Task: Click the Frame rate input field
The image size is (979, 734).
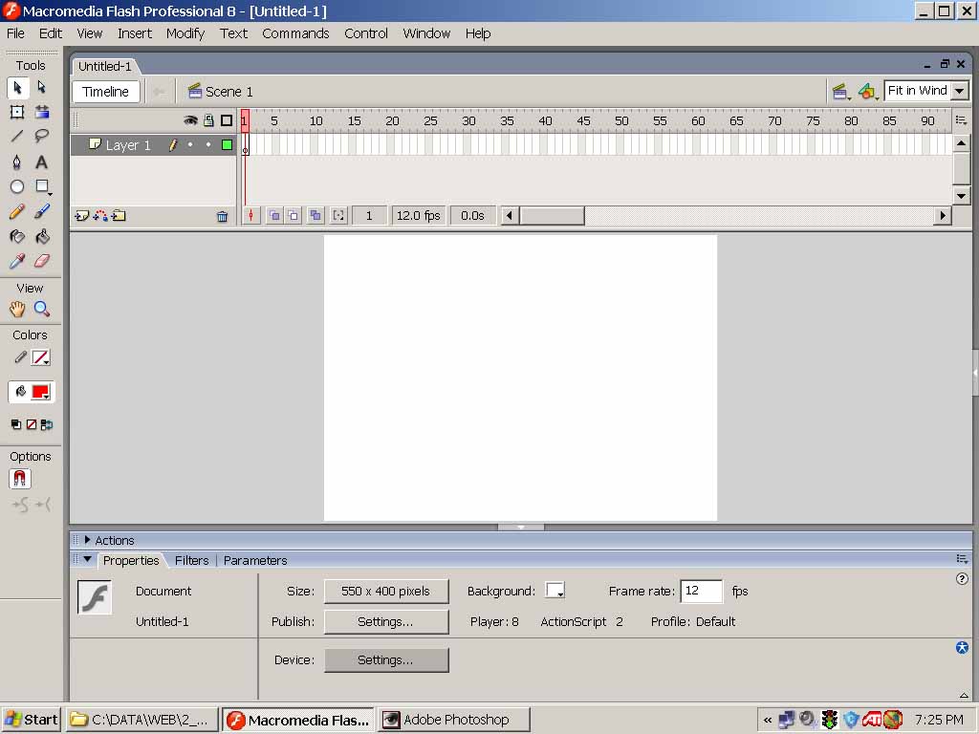Action: coord(701,591)
